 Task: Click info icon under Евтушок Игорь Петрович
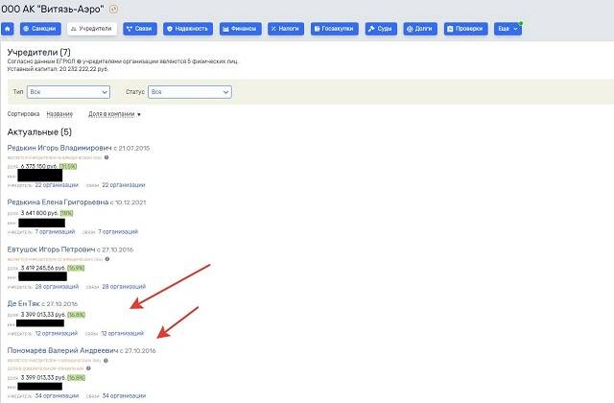[107, 259]
